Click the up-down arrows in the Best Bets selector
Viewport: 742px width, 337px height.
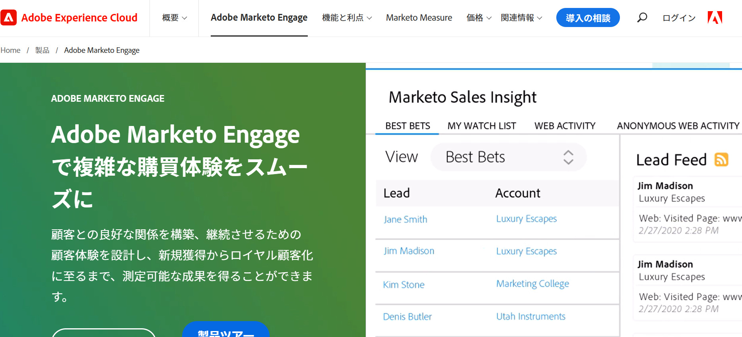click(x=569, y=157)
